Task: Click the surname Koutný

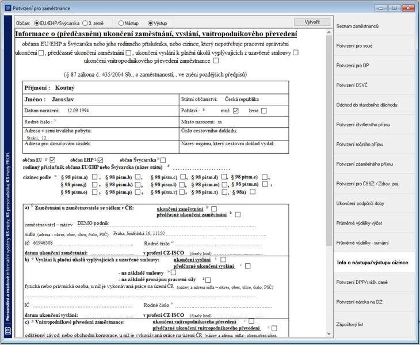Action: click(x=64, y=88)
